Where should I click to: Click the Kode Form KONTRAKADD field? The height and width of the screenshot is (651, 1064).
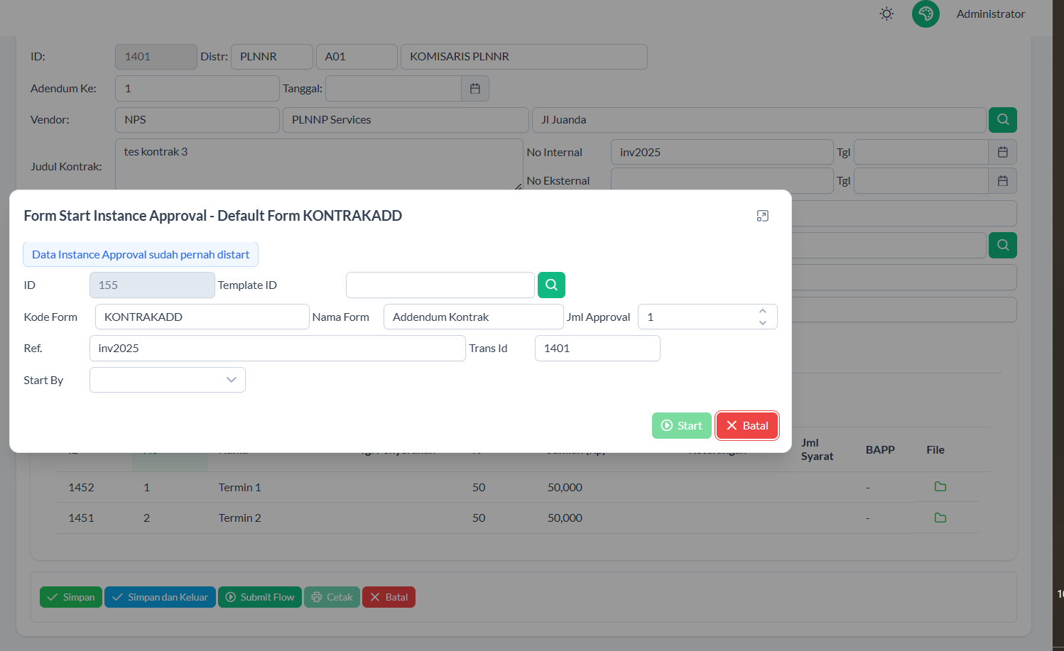click(202, 317)
